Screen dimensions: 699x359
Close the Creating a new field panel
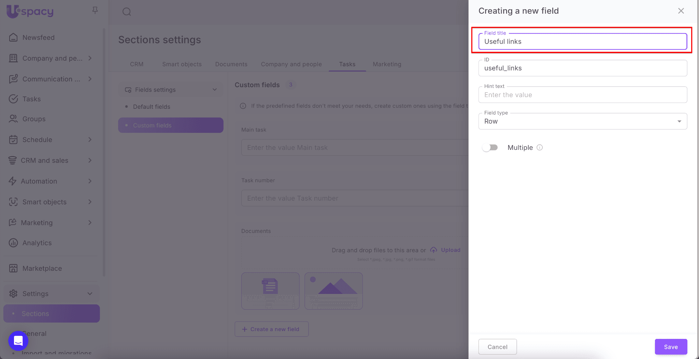click(x=681, y=11)
